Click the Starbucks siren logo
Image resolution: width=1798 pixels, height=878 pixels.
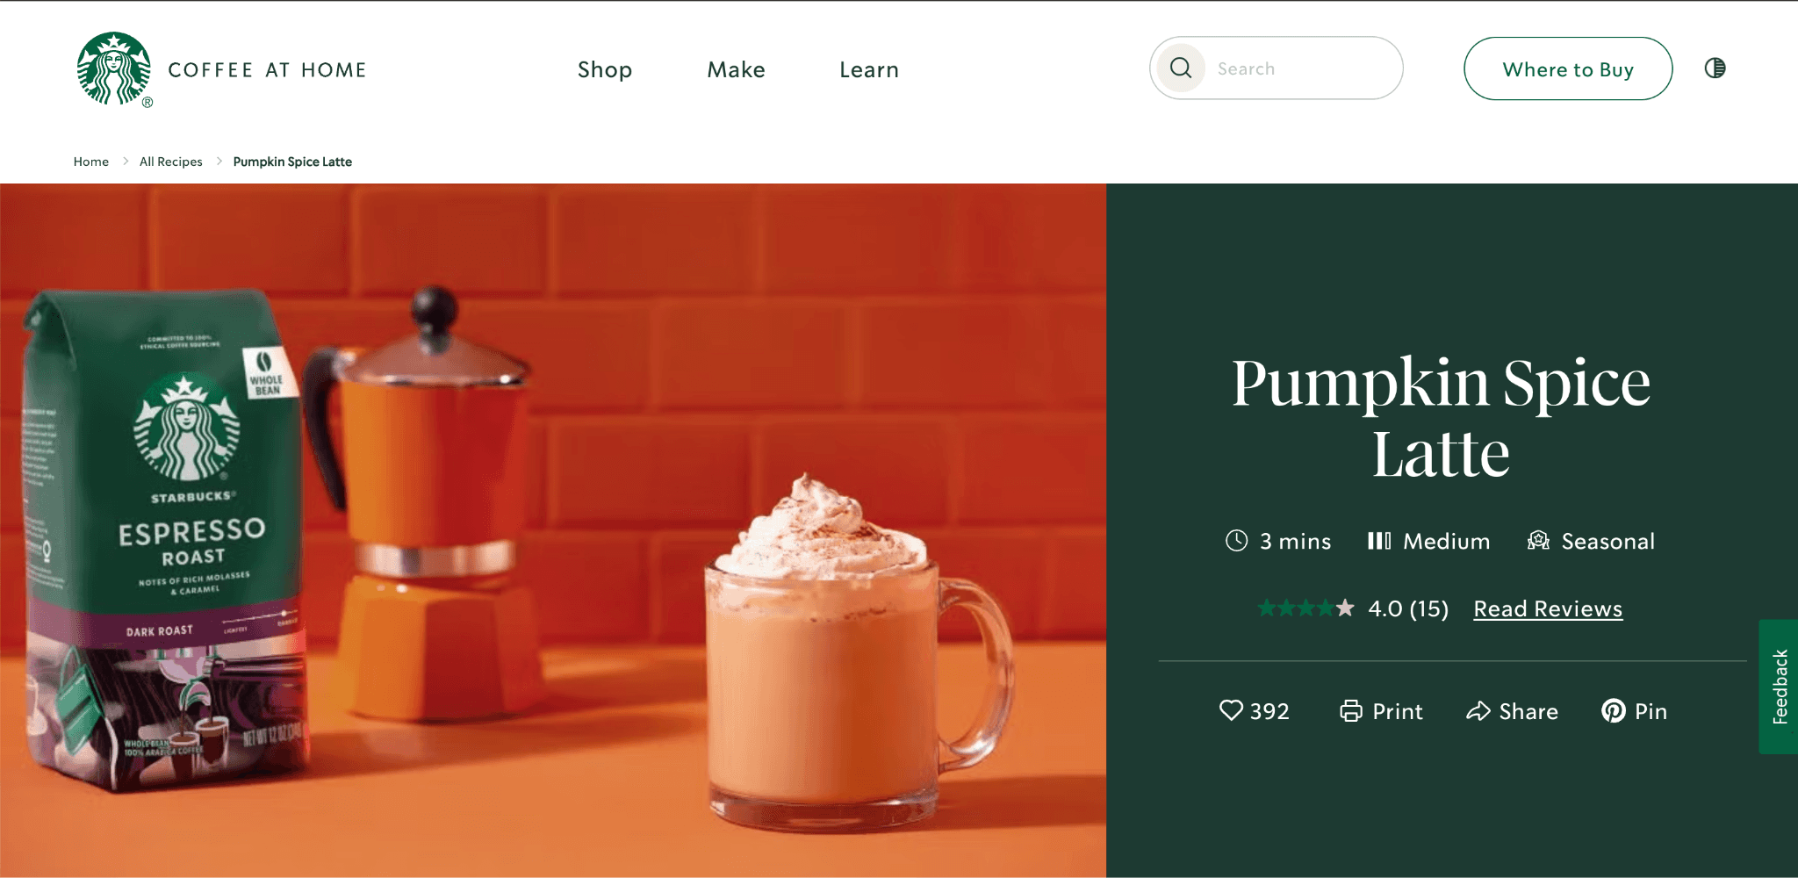pos(114,68)
